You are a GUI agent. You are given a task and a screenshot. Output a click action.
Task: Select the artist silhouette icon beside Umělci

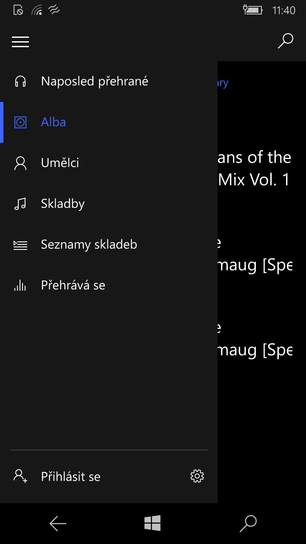tap(20, 163)
